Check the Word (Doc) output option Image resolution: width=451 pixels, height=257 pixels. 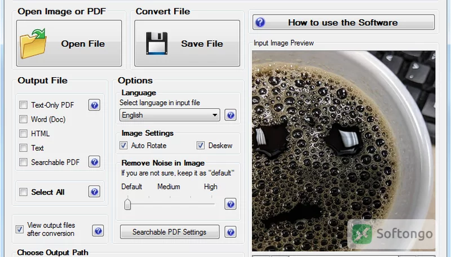click(23, 119)
